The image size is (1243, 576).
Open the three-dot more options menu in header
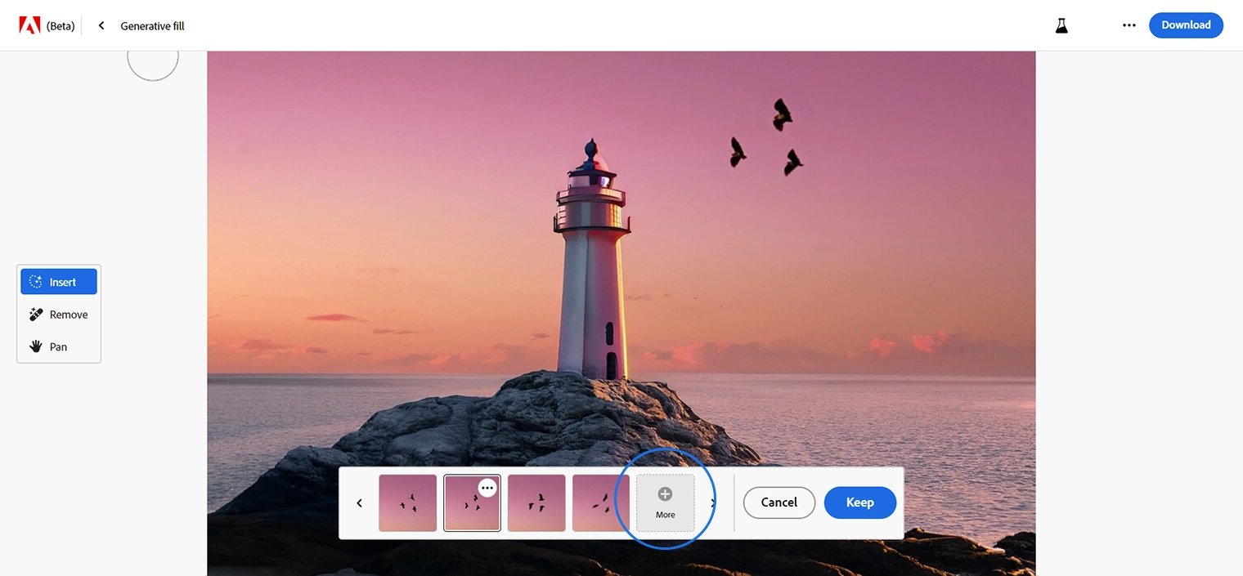[1129, 25]
